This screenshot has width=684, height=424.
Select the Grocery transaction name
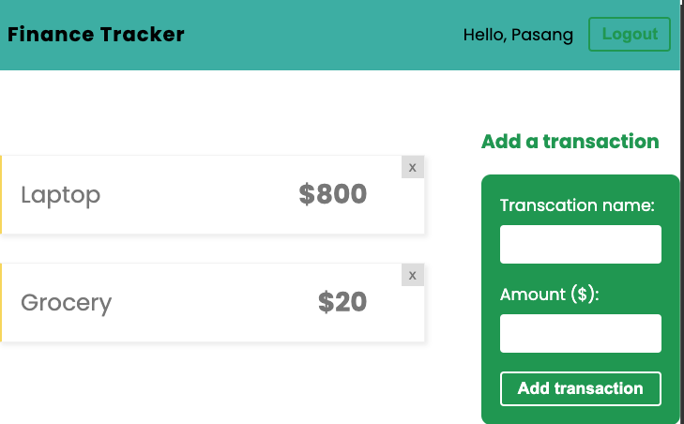click(67, 303)
